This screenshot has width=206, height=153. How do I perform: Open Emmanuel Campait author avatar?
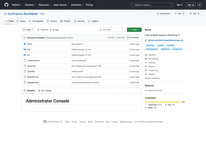click(25, 38)
